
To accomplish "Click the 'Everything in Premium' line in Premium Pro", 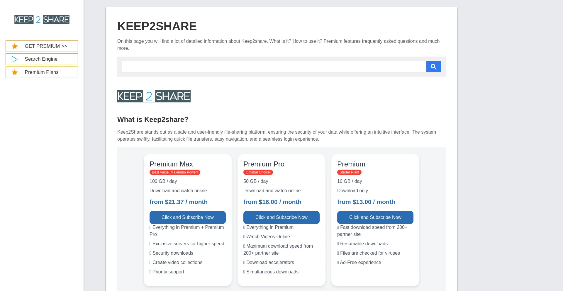I will [x=269, y=227].
